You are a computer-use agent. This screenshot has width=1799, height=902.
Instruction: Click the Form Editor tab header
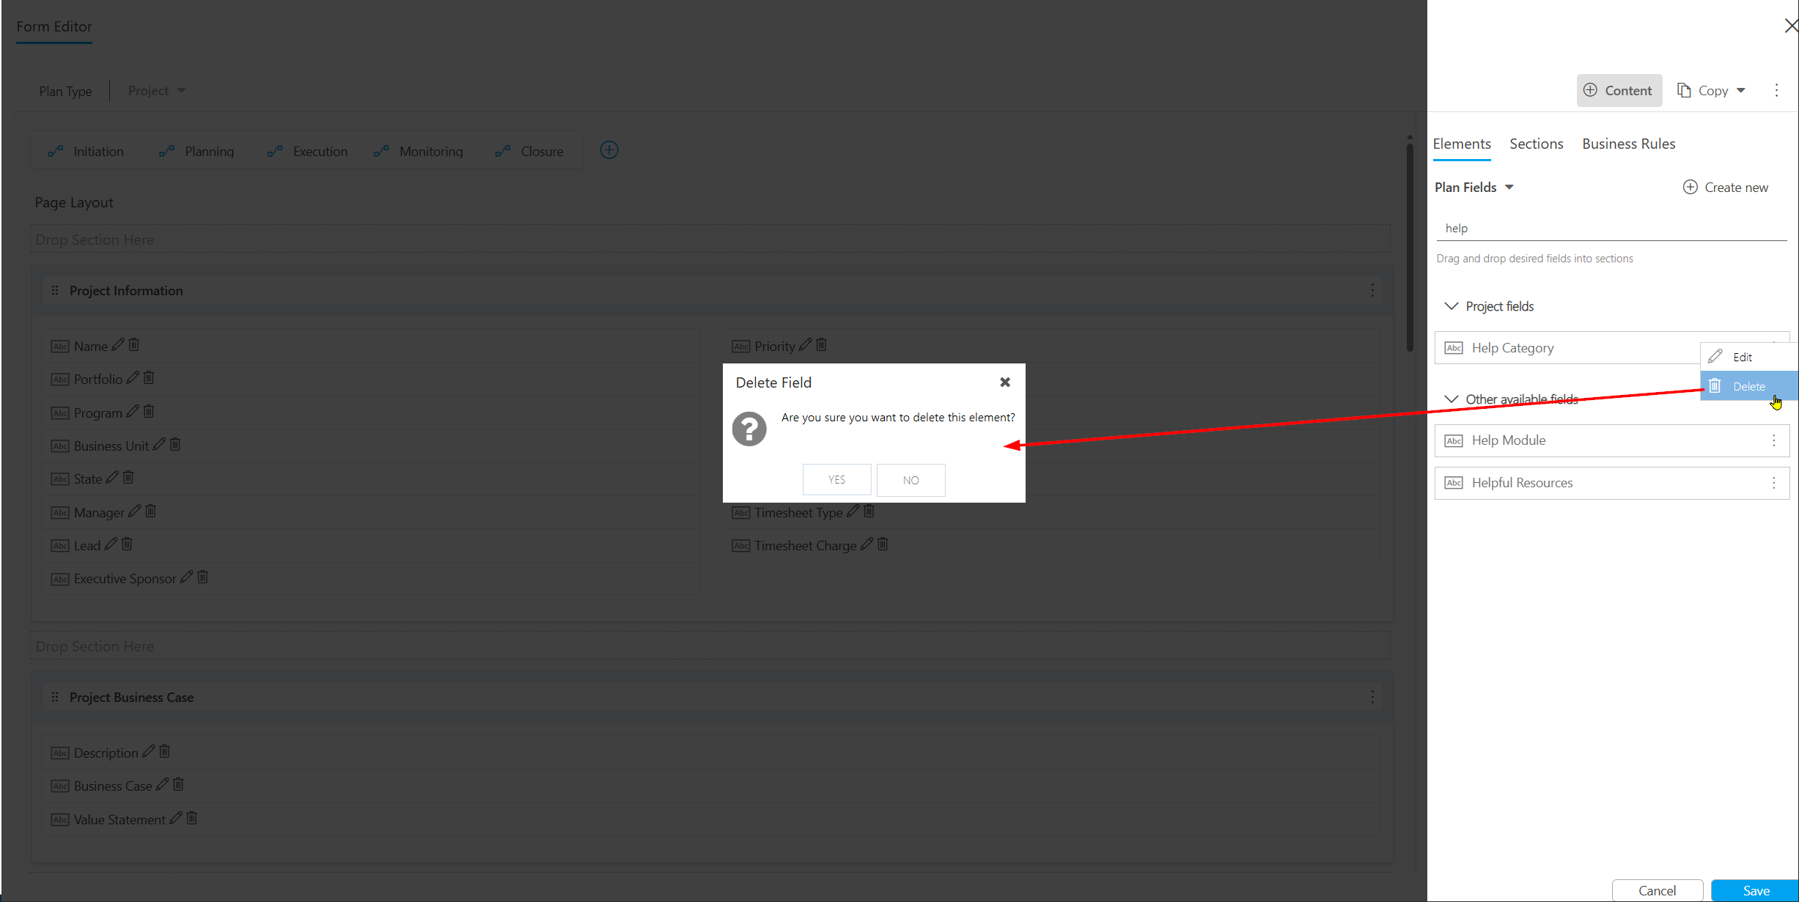click(x=54, y=26)
